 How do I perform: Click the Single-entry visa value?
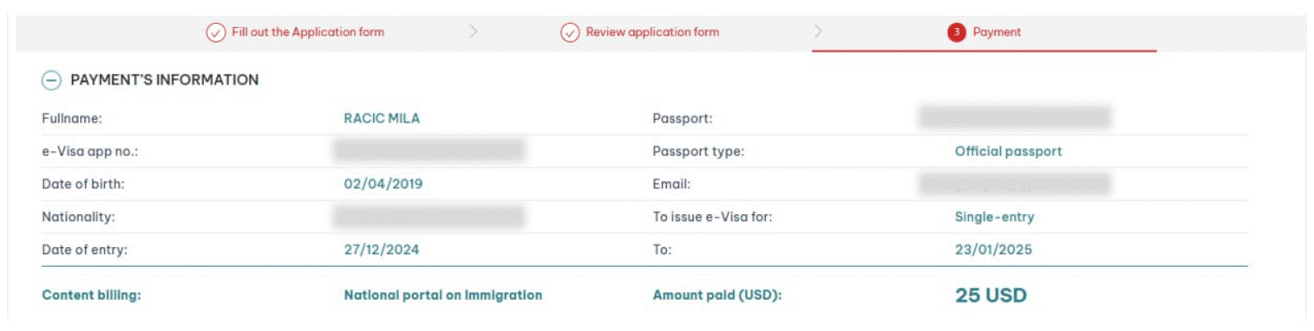(994, 217)
